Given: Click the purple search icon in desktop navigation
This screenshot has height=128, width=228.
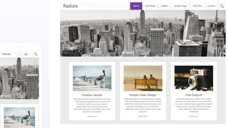Looking at the screenshot, I should pyautogui.click(x=222, y=6).
